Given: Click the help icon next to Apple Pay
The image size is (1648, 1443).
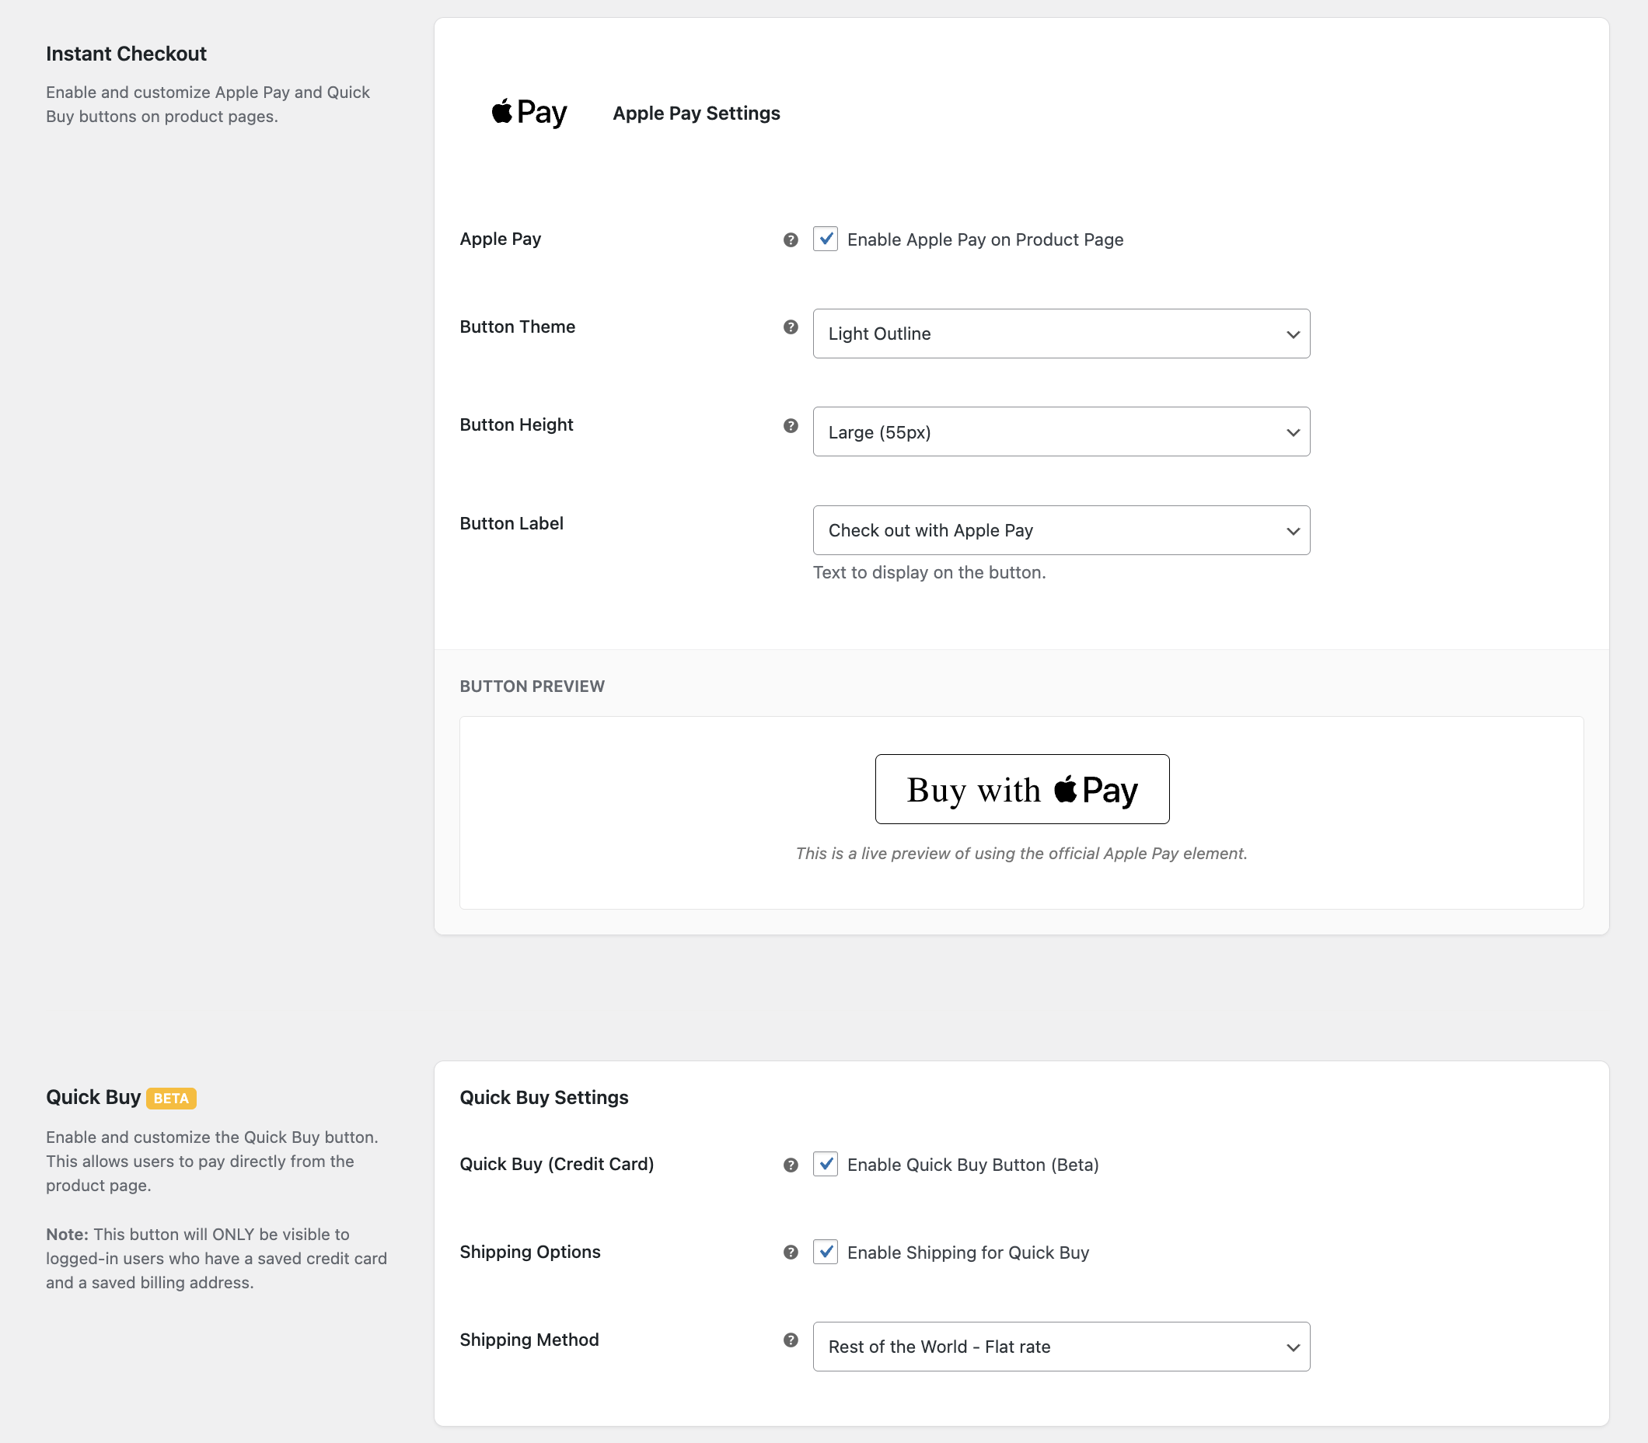Looking at the screenshot, I should [791, 240].
